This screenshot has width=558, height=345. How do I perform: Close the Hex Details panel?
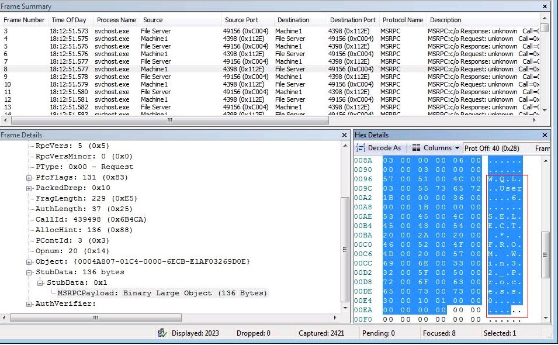[544, 134]
